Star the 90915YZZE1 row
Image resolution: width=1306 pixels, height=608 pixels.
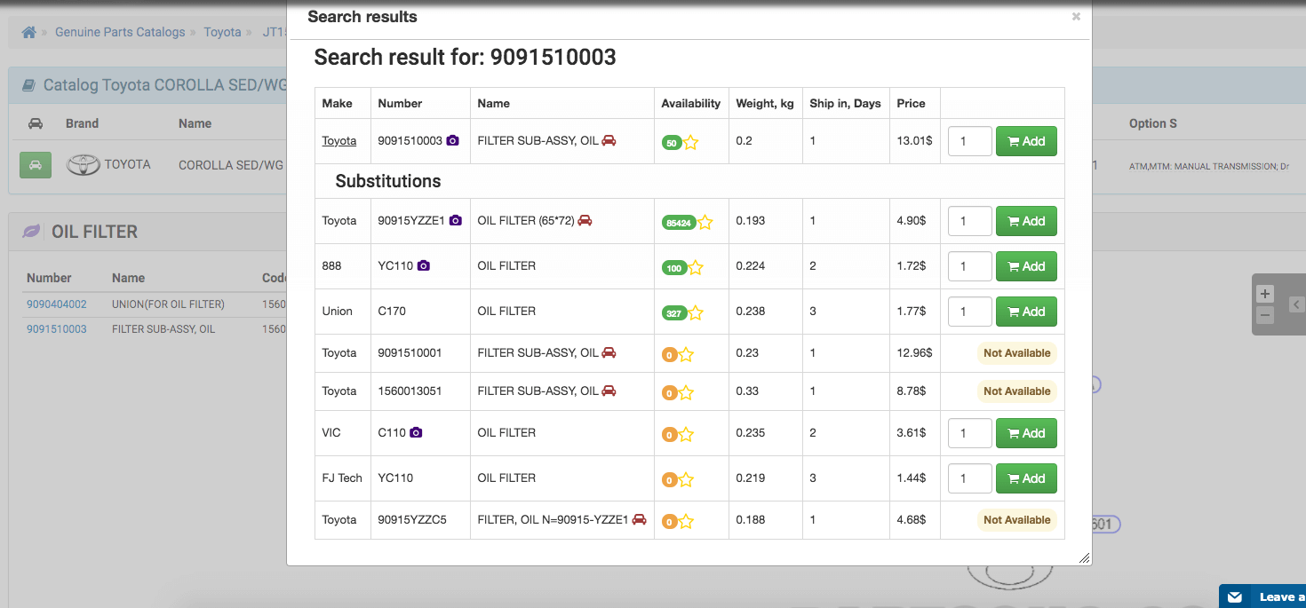705,222
